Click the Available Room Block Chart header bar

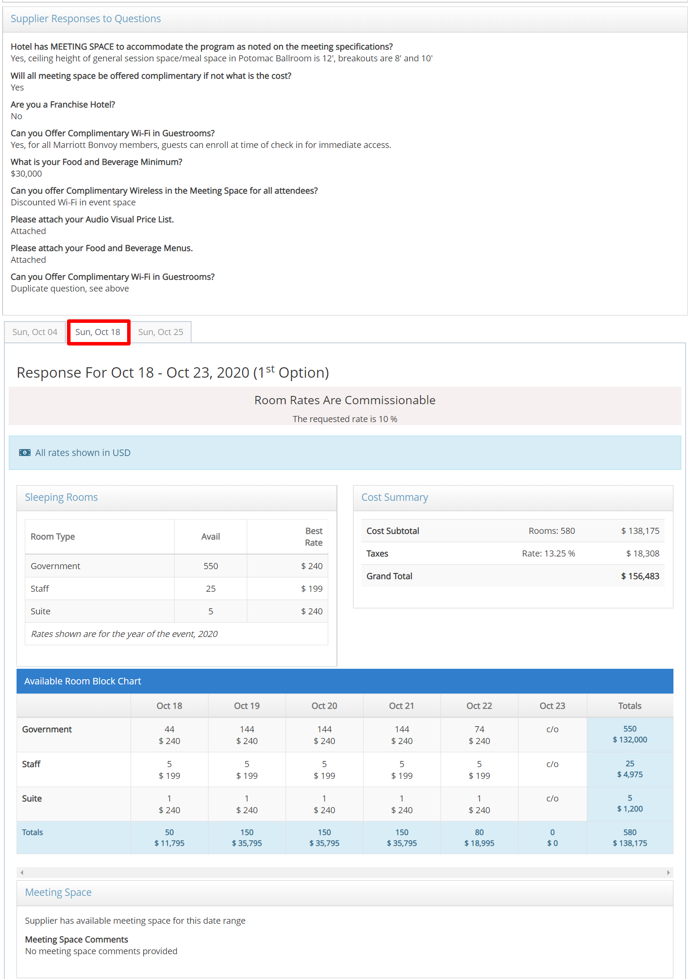(83, 681)
